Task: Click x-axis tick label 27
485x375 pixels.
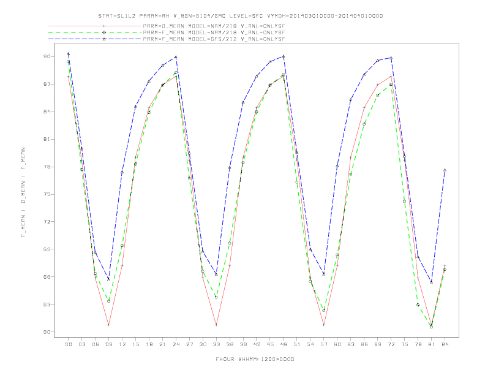Action: pos(189,344)
